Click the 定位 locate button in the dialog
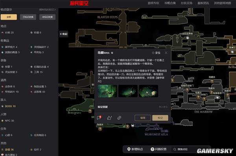236x156 pixels. click(156, 53)
